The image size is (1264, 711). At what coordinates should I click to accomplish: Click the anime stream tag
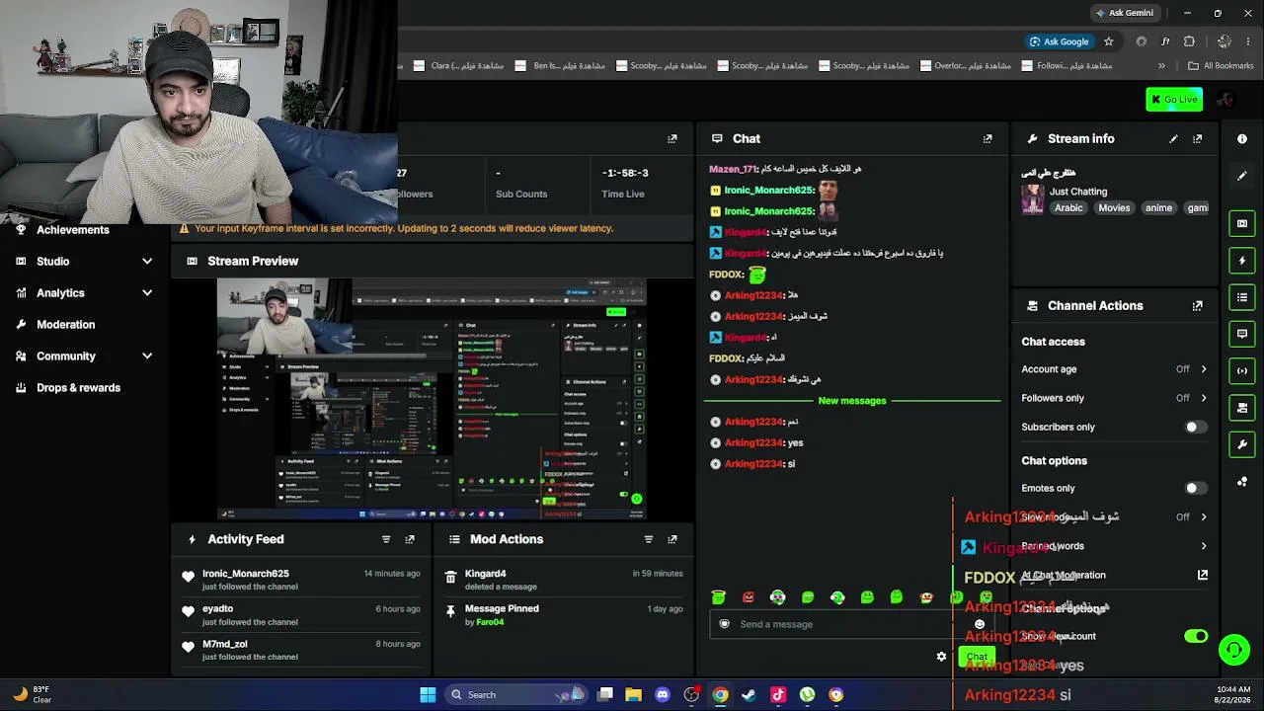pyautogui.click(x=1158, y=208)
